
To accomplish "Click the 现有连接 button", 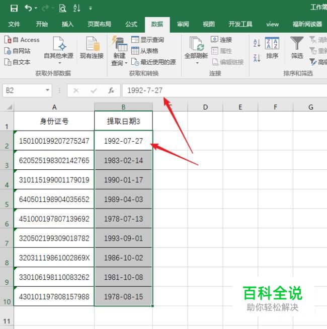I will (x=92, y=48).
